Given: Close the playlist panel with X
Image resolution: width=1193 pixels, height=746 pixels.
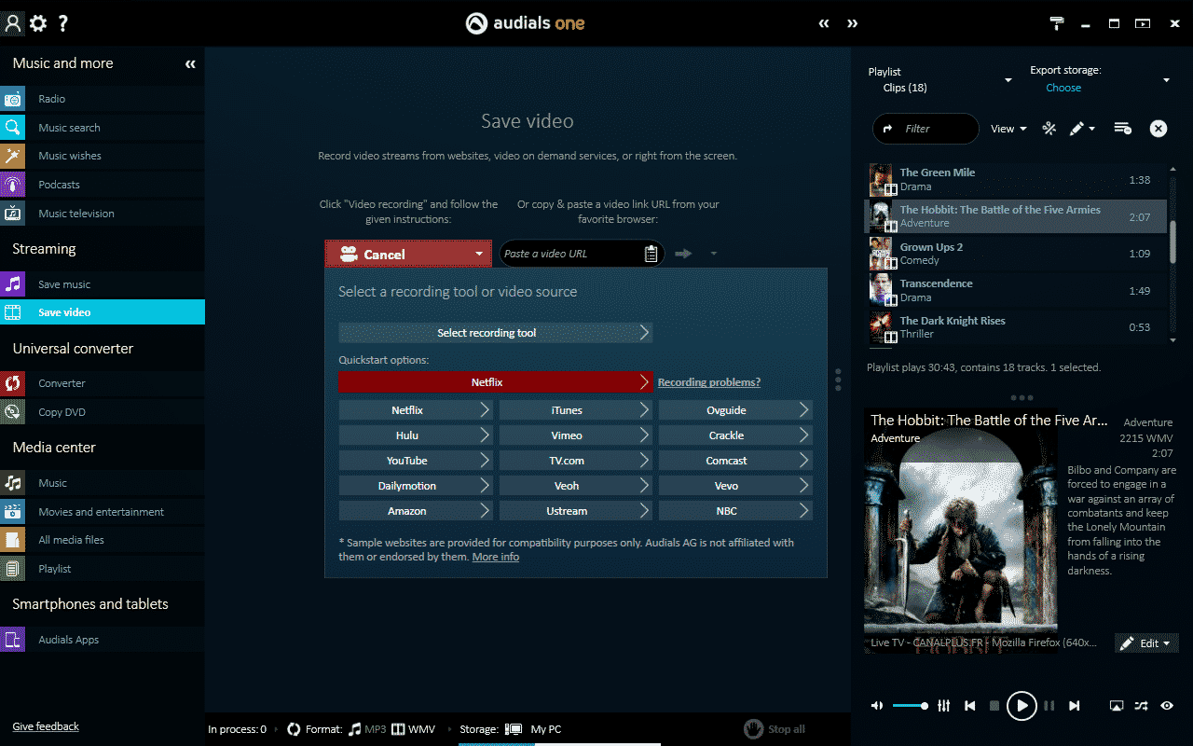Looking at the screenshot, I should pos(1159,129).
